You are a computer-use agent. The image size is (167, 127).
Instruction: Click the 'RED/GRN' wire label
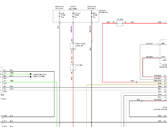pyautogui.click(x=157, y=81)
